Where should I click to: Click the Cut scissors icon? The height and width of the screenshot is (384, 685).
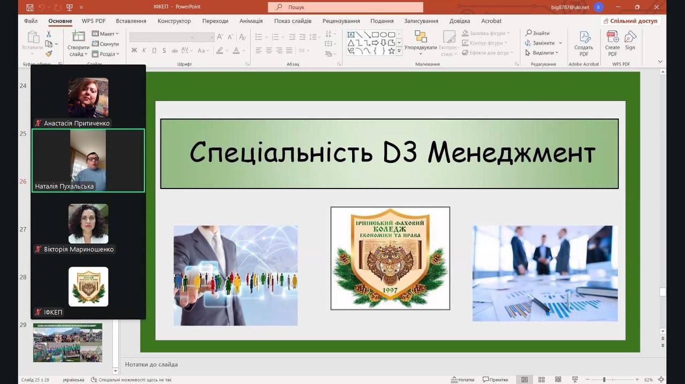pos(49,34)
